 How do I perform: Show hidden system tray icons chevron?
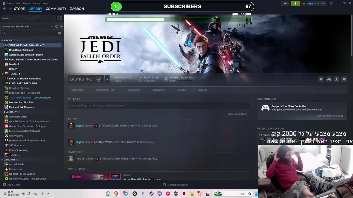pos(48,194)
